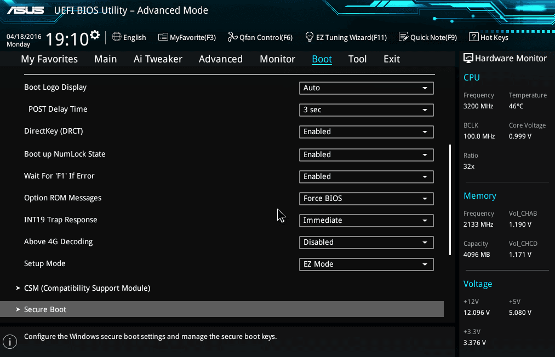Open the Wait For 'F1' If Error dropdown

click(367, 177)
